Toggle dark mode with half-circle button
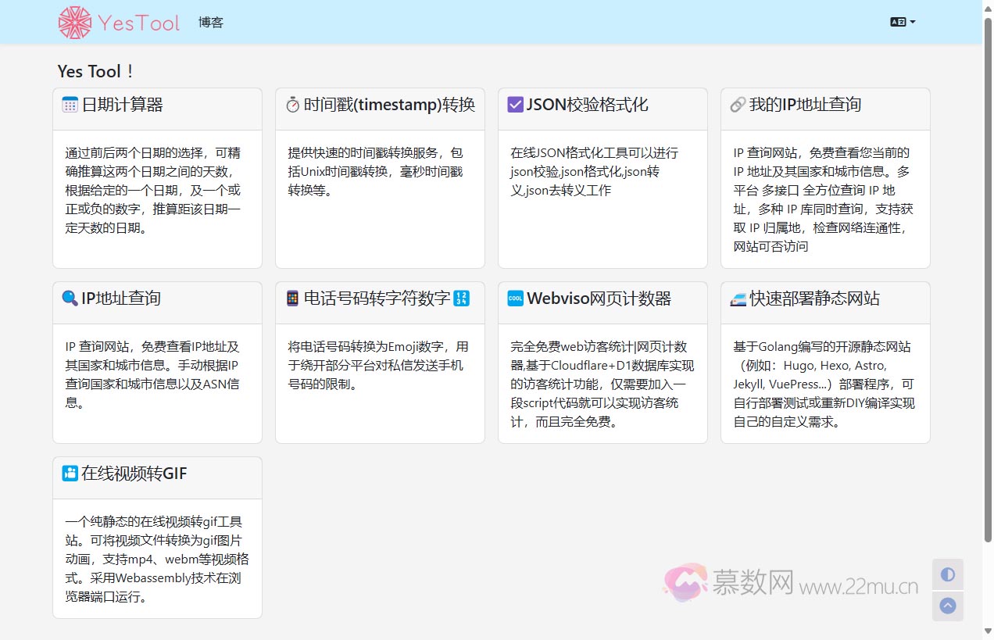The width and height of the screenshot is (994, 640). click(947, 574)
